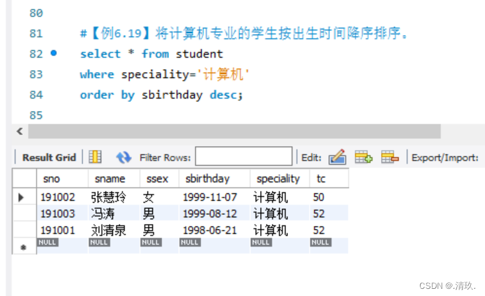Click the horizontal scrollbar of the editor
Image resolution: width=485 pixels, height=296 pixels.
[234, 131]
